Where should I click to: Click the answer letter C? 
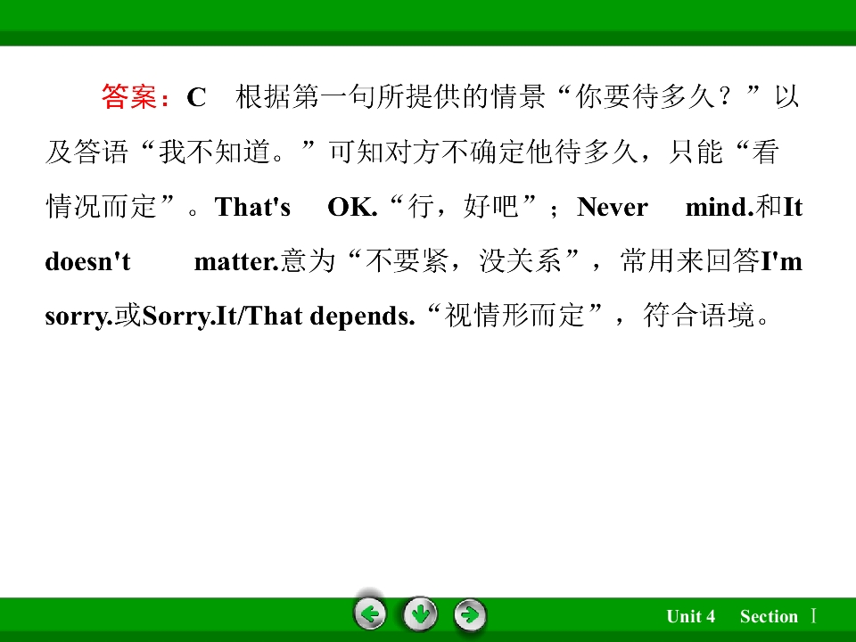[196, 97]
